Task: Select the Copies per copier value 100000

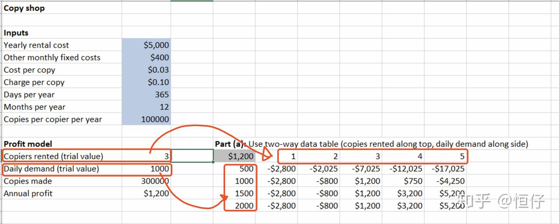Action: click(155, 120)
